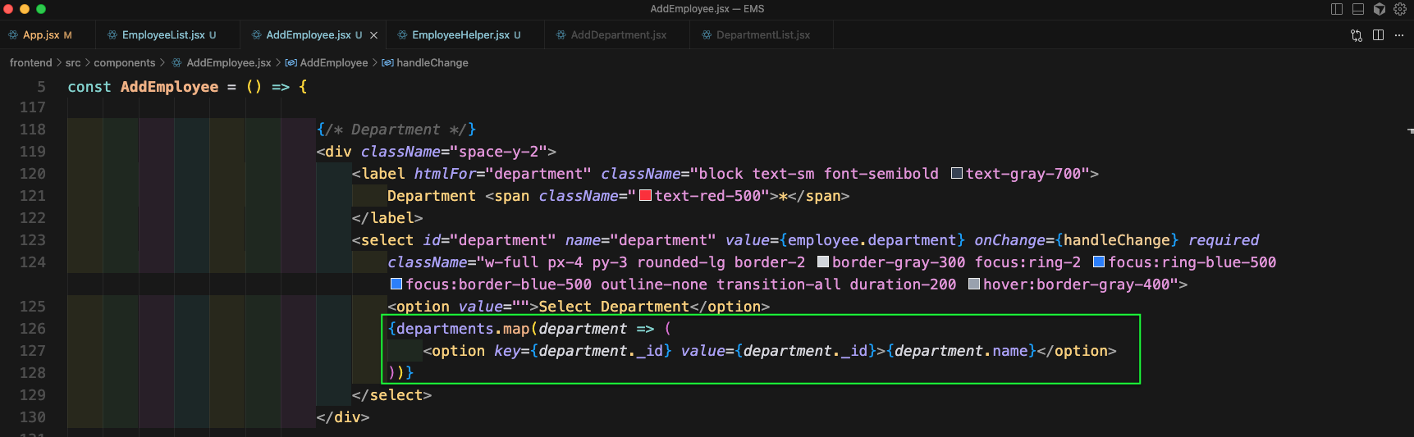Click "space-y-2" class string on line 119

coord(499,152)
